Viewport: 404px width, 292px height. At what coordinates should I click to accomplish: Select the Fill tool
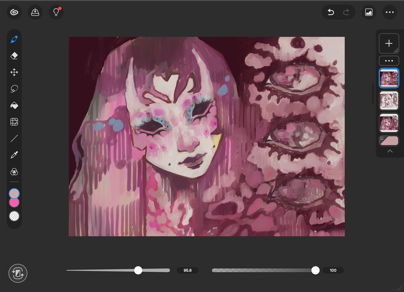pos(14,105)
